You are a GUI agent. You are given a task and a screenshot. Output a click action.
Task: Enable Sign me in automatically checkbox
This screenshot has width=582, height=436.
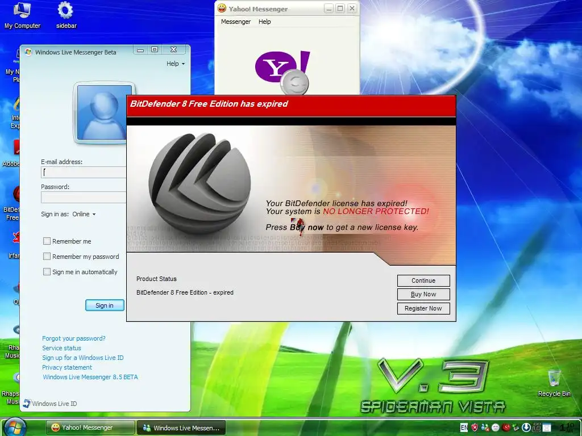coord(47,272)
